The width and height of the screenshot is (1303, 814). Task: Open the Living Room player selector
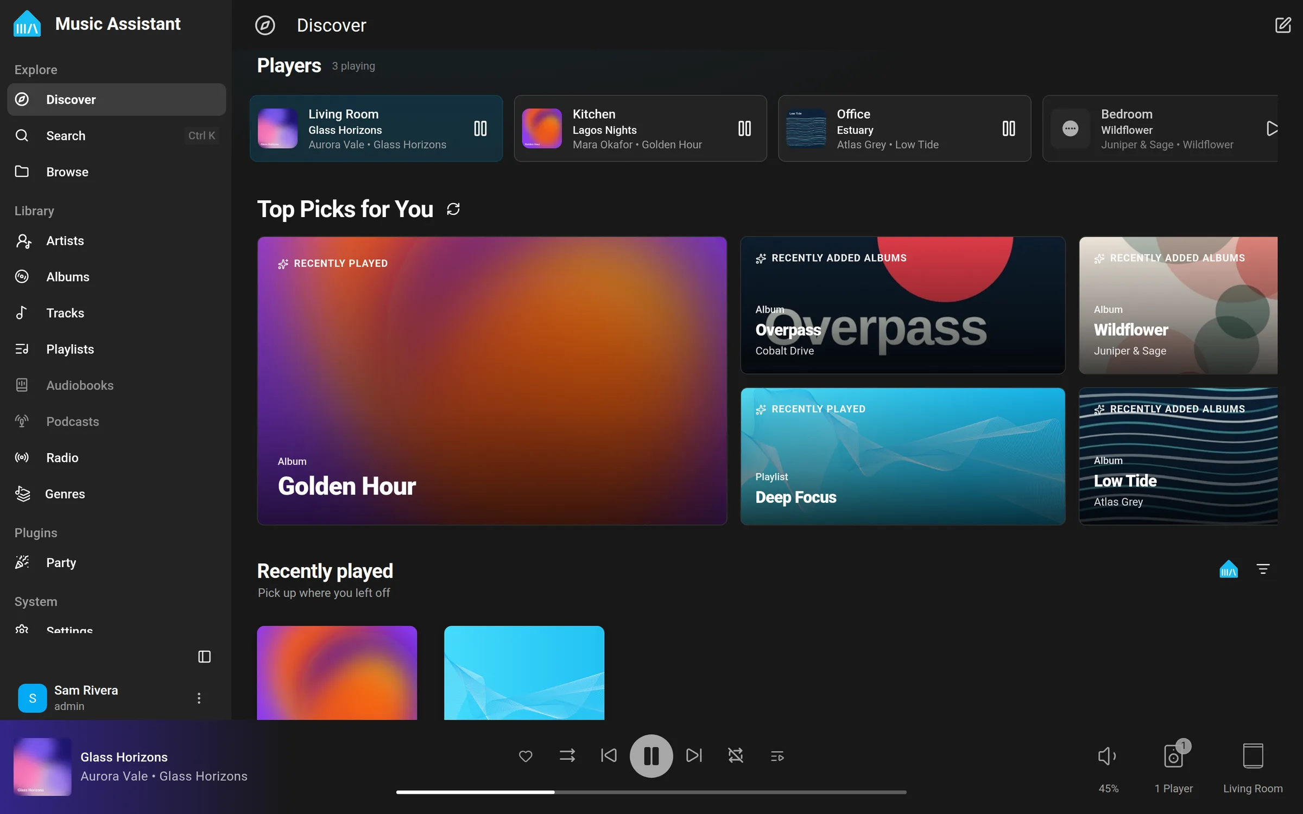pos(1253,767)
